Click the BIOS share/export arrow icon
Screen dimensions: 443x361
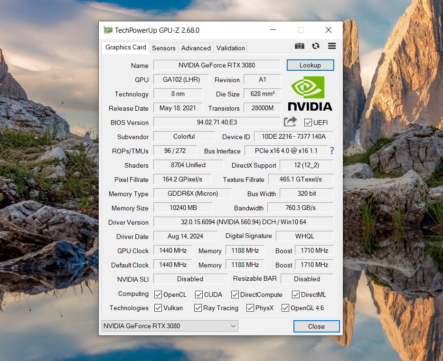click(x=290, y=122)
